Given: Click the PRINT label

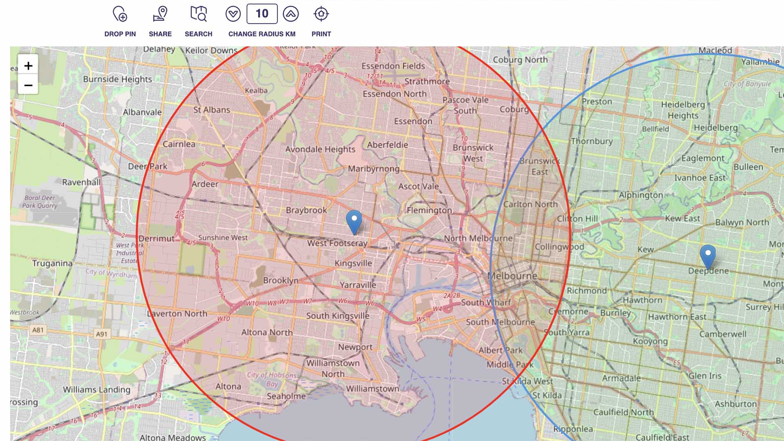Looking at the screenshot, I should [321, 34].
